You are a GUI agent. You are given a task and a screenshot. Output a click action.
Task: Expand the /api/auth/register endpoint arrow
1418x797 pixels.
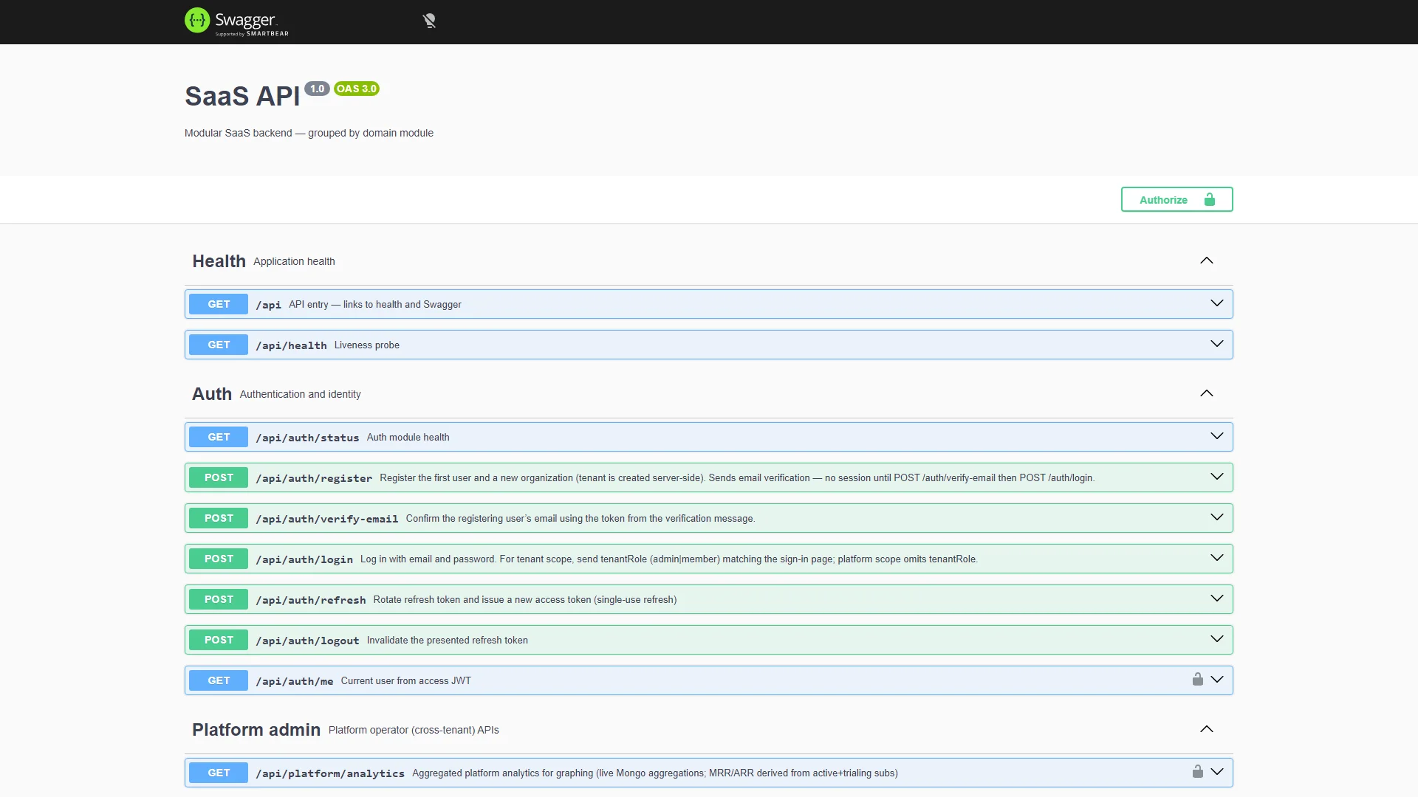(x=1216, y=477)
